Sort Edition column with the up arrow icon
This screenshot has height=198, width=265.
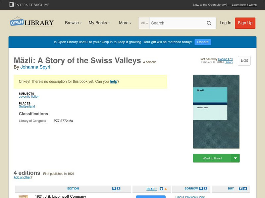(119, 188)
